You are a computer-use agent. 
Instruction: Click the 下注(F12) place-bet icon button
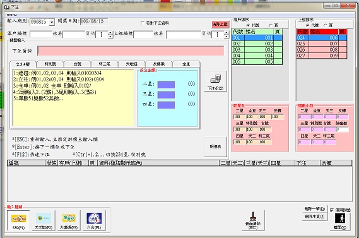(215, 81)
